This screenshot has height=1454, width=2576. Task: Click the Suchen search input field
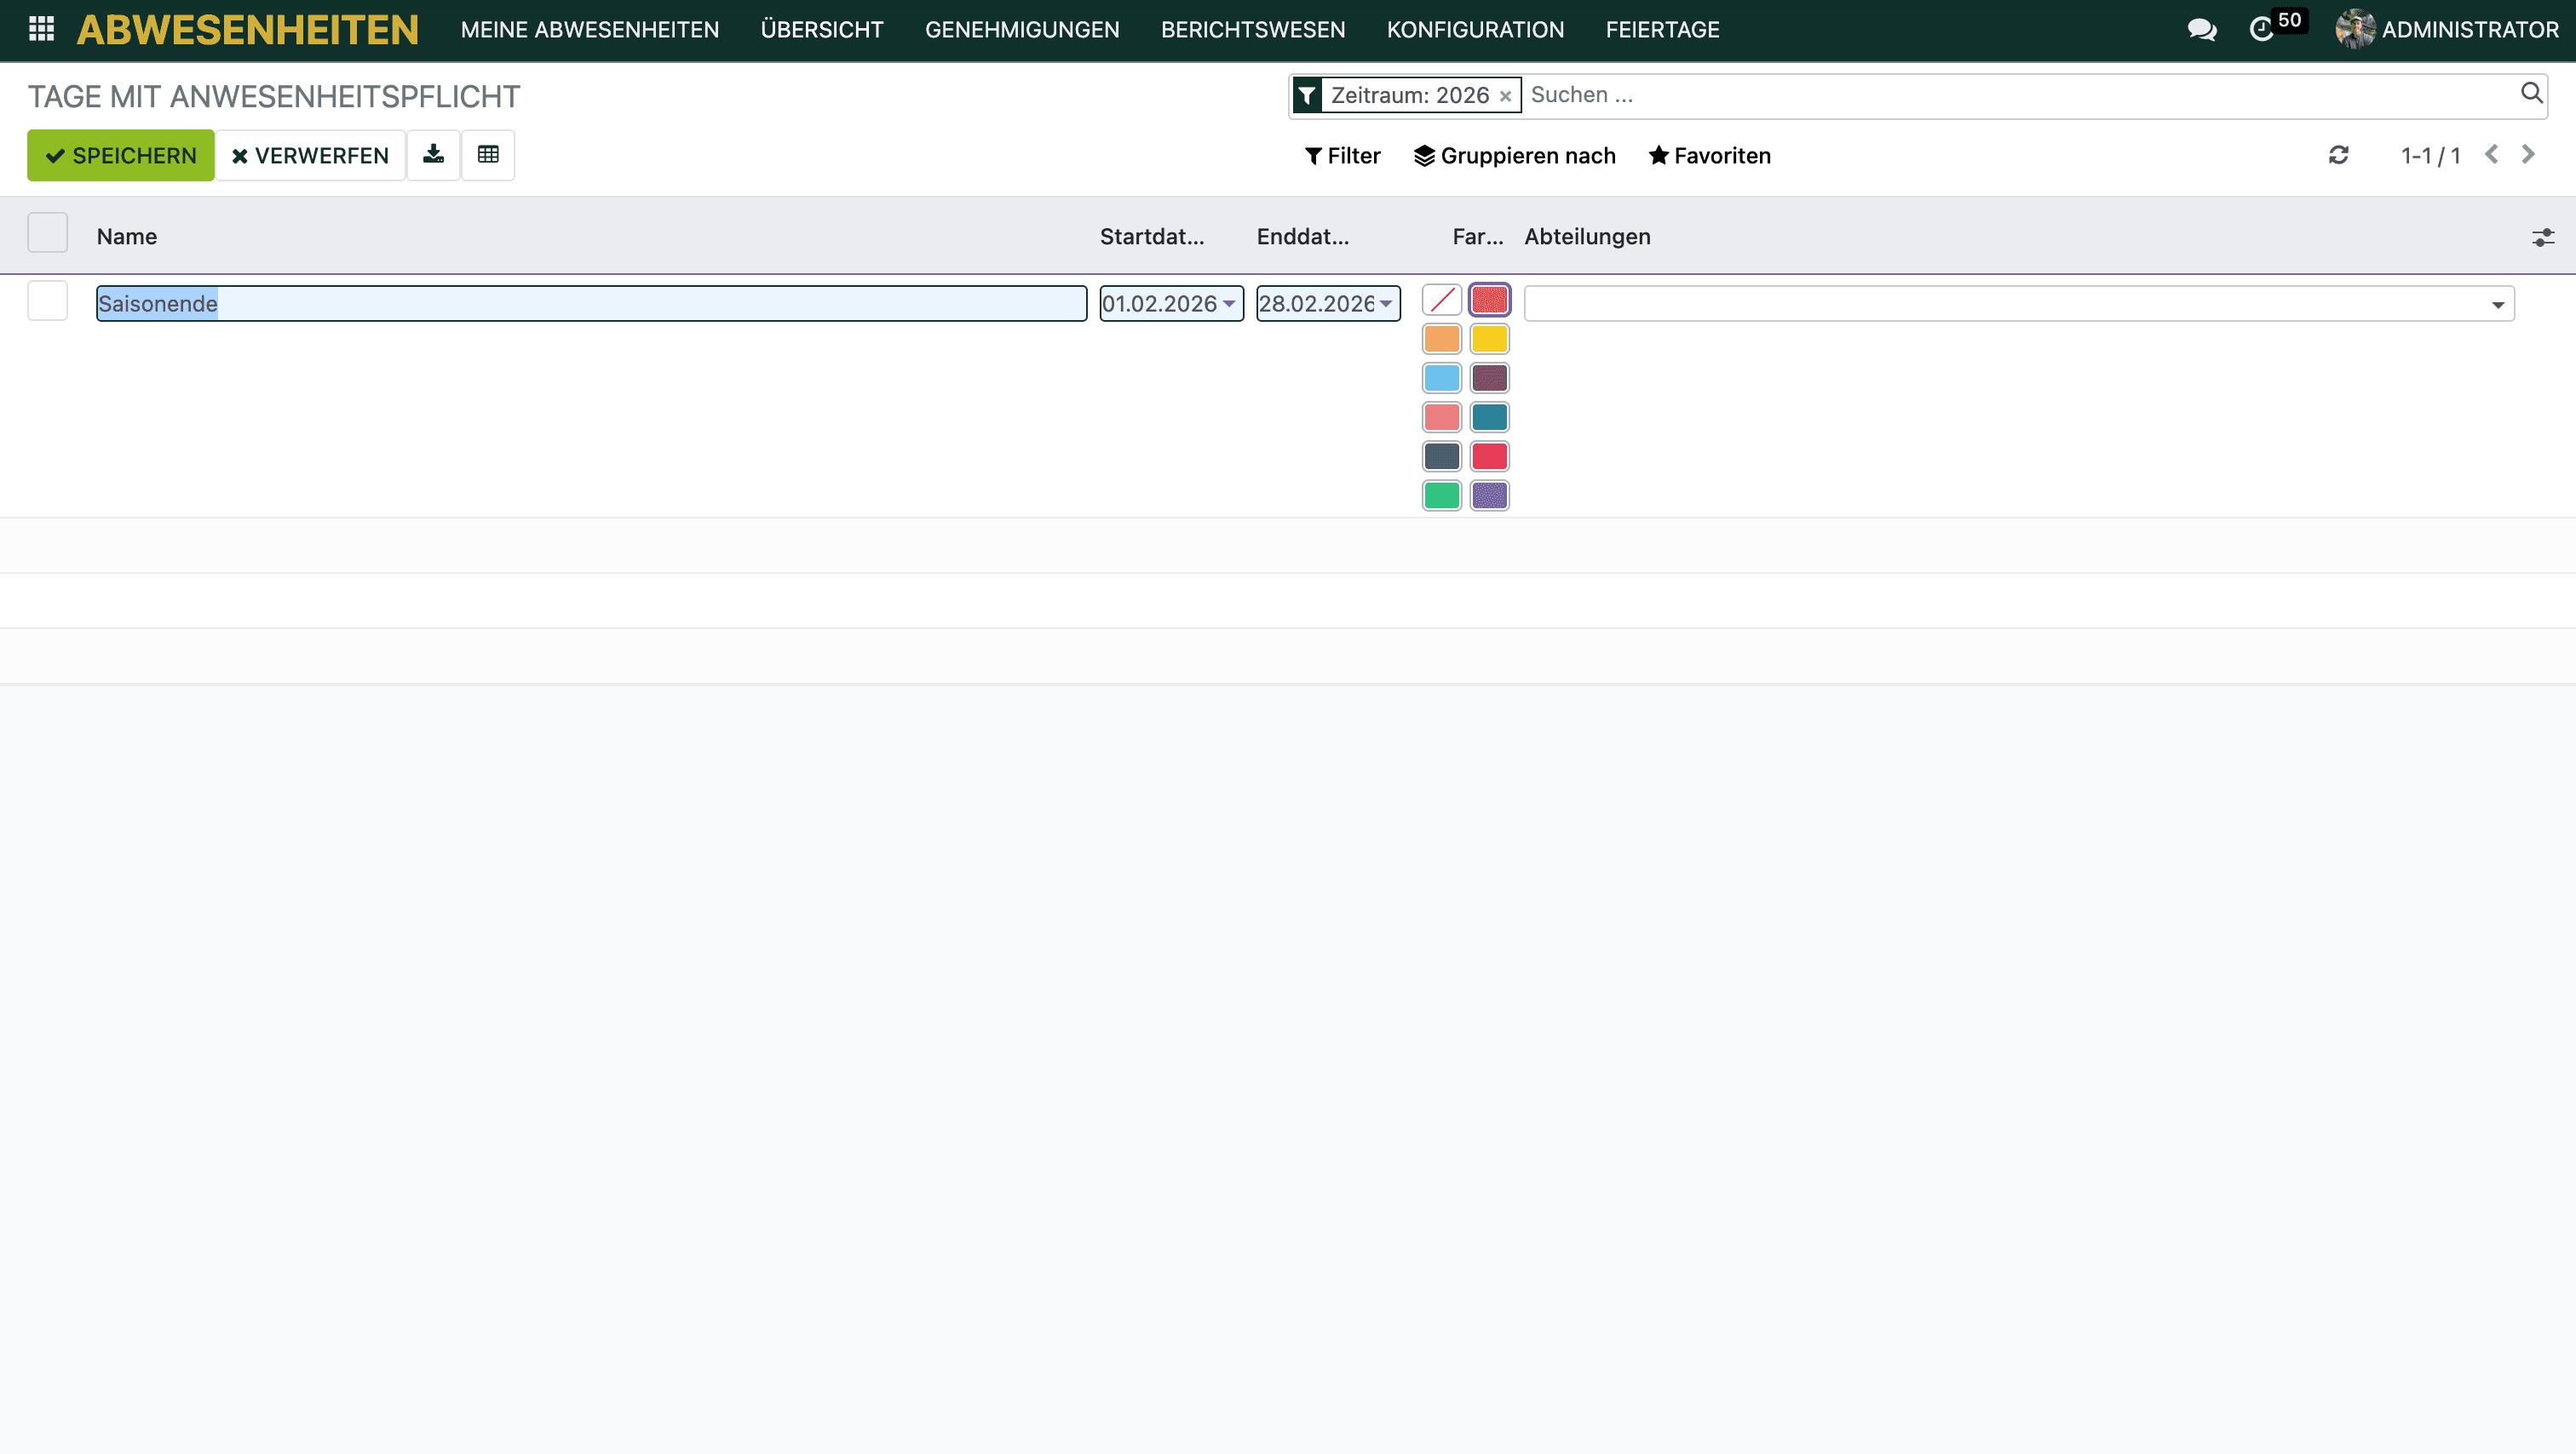[2000, 95]
